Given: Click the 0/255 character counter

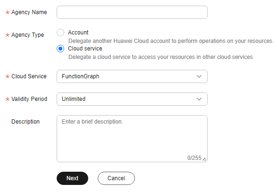Looking at the screenshot, I should point(194,158).
